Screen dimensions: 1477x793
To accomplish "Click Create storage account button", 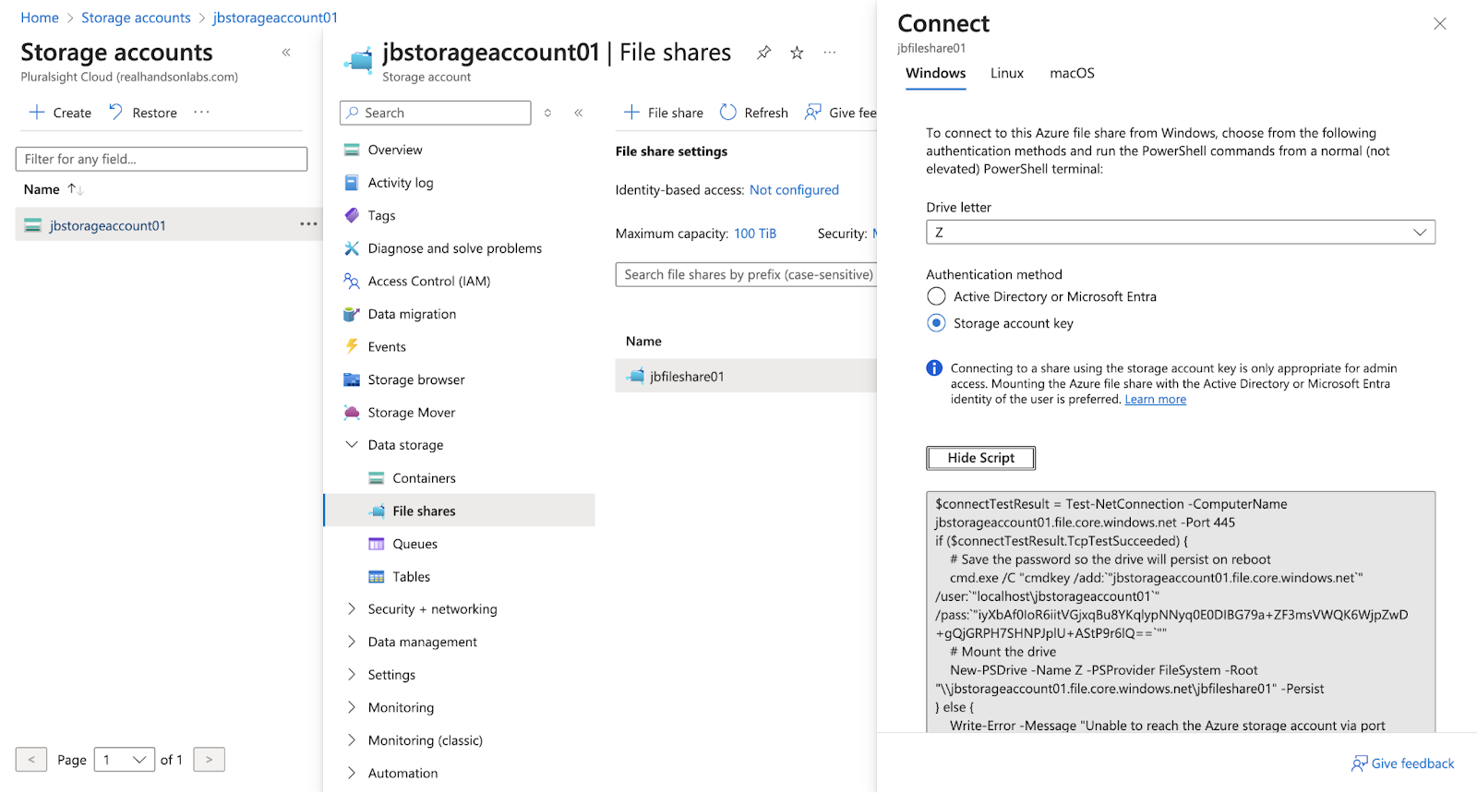I will tap(60, 113).
